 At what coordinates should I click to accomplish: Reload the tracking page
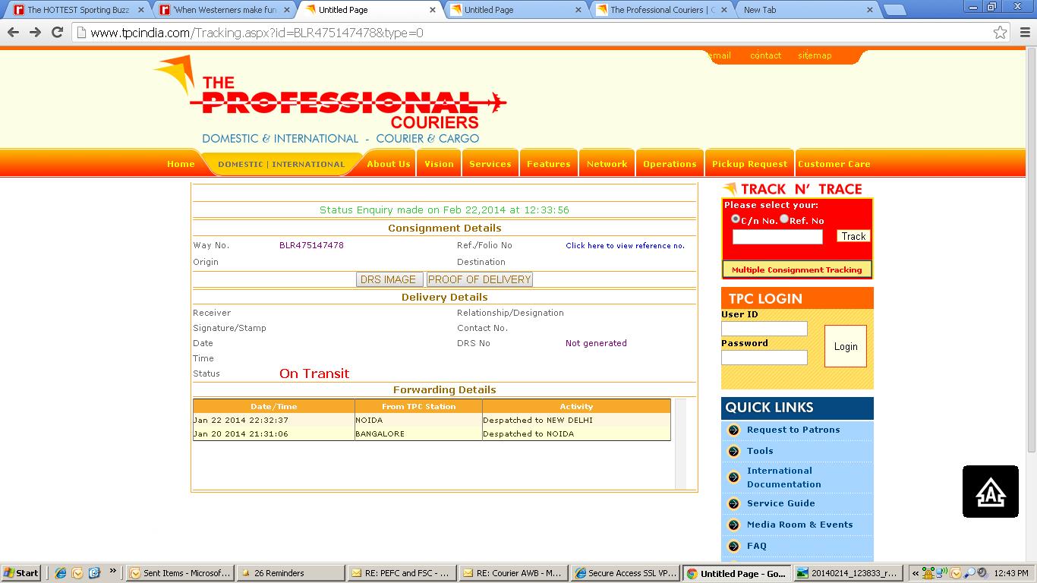pyautogui.click(x=57, y=33)
